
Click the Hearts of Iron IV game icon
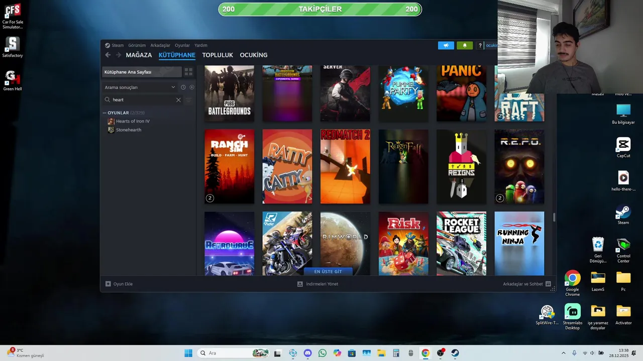[x=111, y=121]
